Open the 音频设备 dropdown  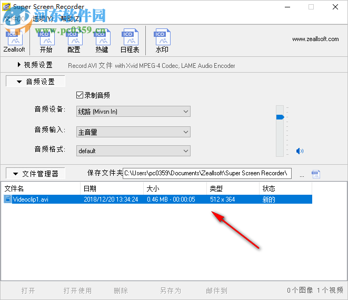coord(133,112)
